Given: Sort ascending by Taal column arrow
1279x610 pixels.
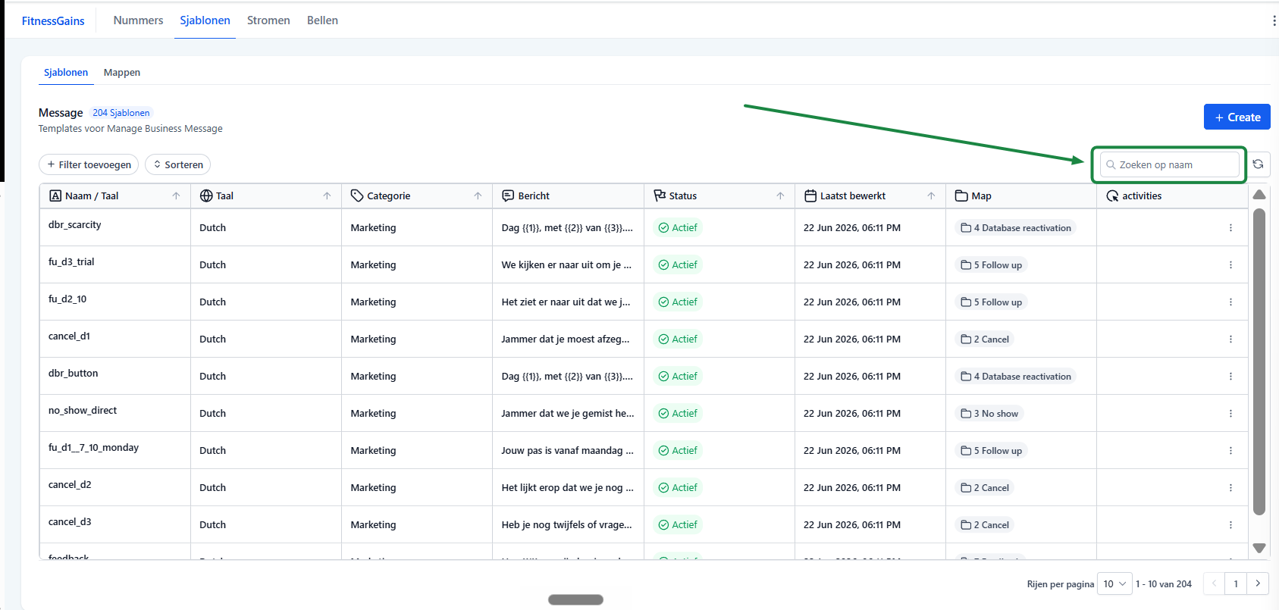Looking at the screenshot, I should pos(327,196).
